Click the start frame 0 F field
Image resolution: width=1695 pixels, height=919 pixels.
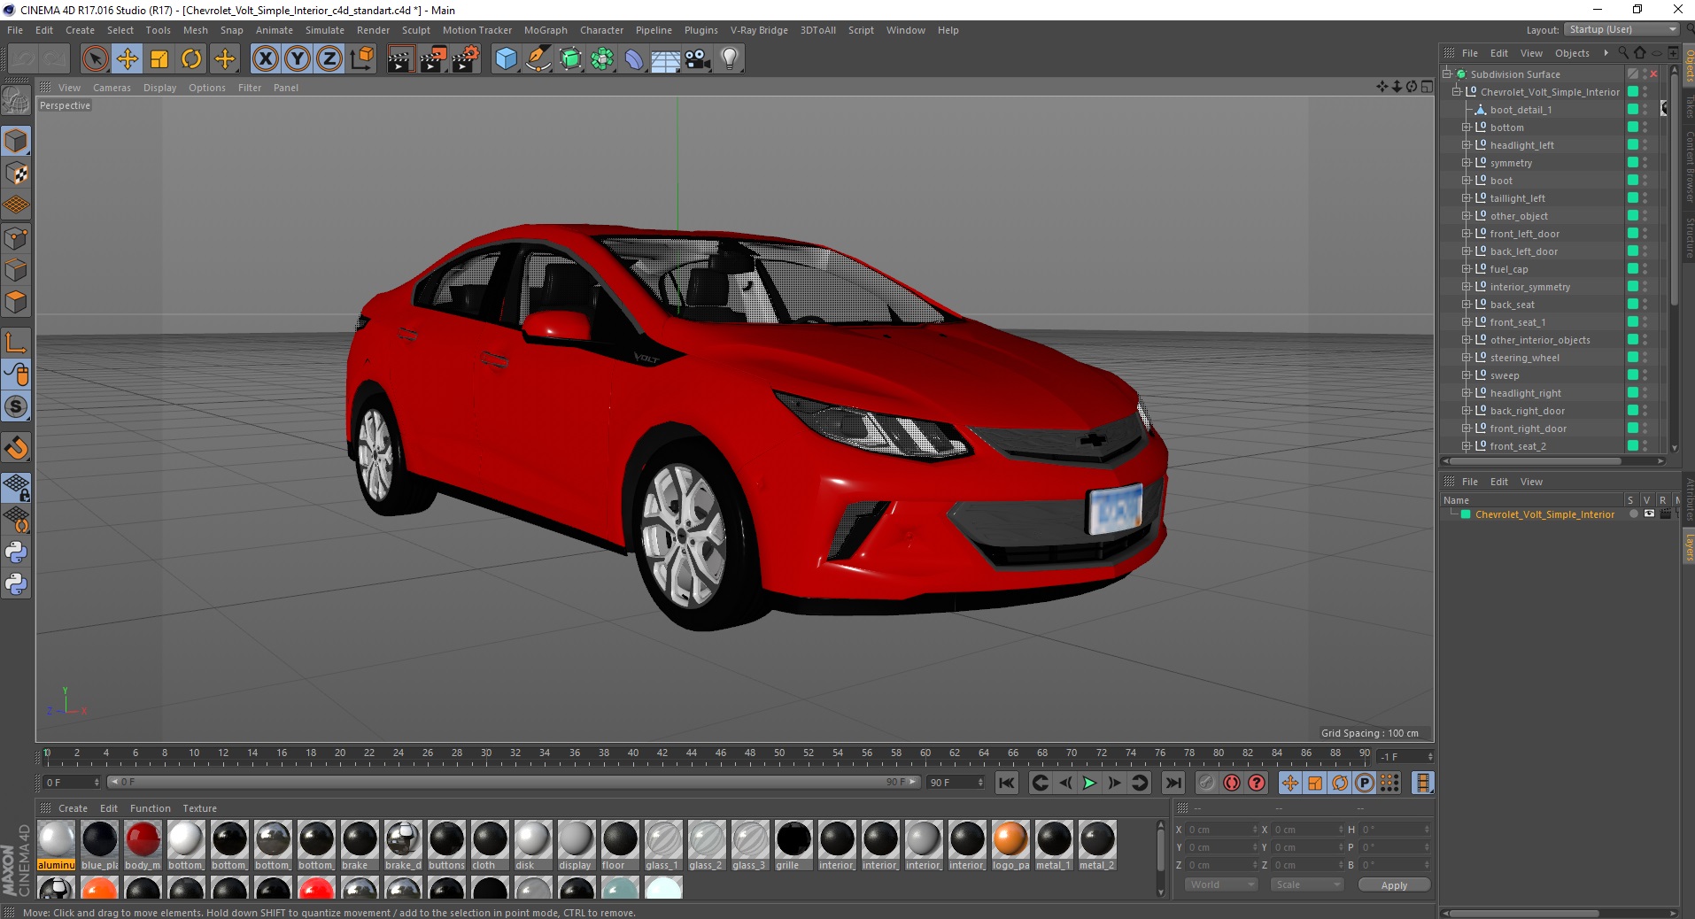(72, 783)
